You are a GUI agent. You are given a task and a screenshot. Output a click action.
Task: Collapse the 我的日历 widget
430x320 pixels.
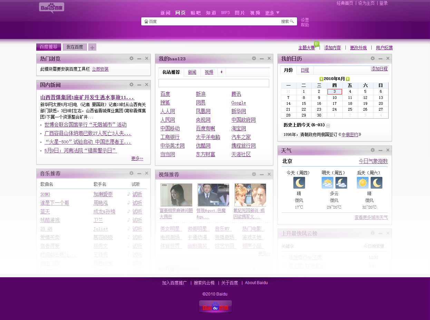[380, 59]
